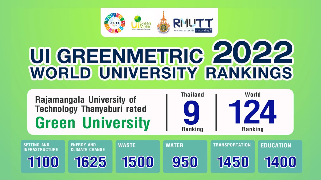The height and width of the screenshot is (180, 321).
Task: Click the score 1100
Action: (x=43, y=162)
